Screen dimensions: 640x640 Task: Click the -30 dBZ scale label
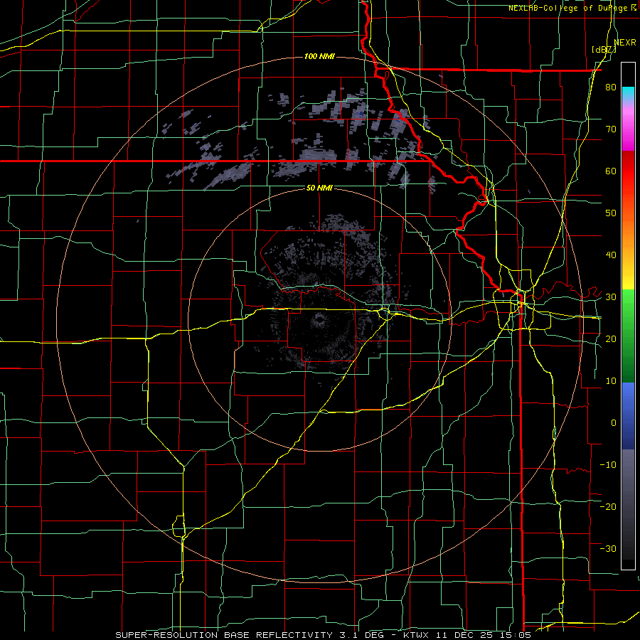point(608,548)
